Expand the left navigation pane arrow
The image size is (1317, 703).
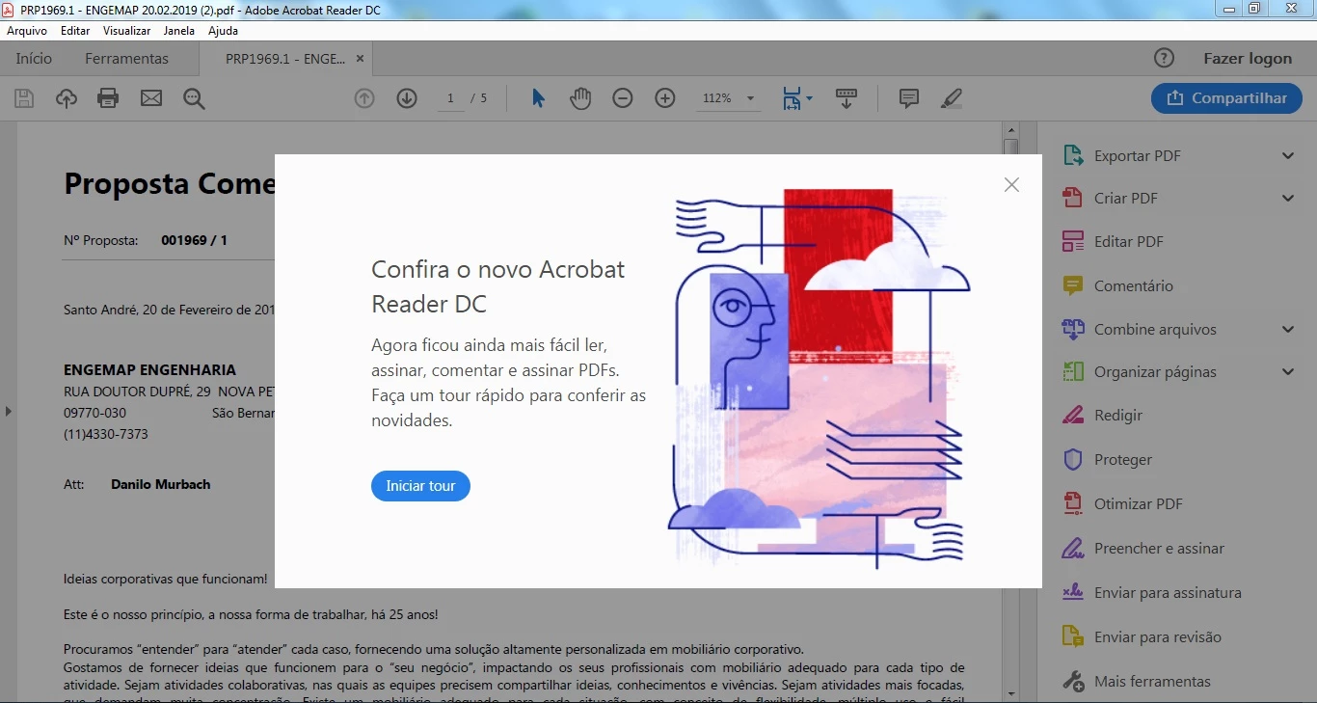[8, 411]
